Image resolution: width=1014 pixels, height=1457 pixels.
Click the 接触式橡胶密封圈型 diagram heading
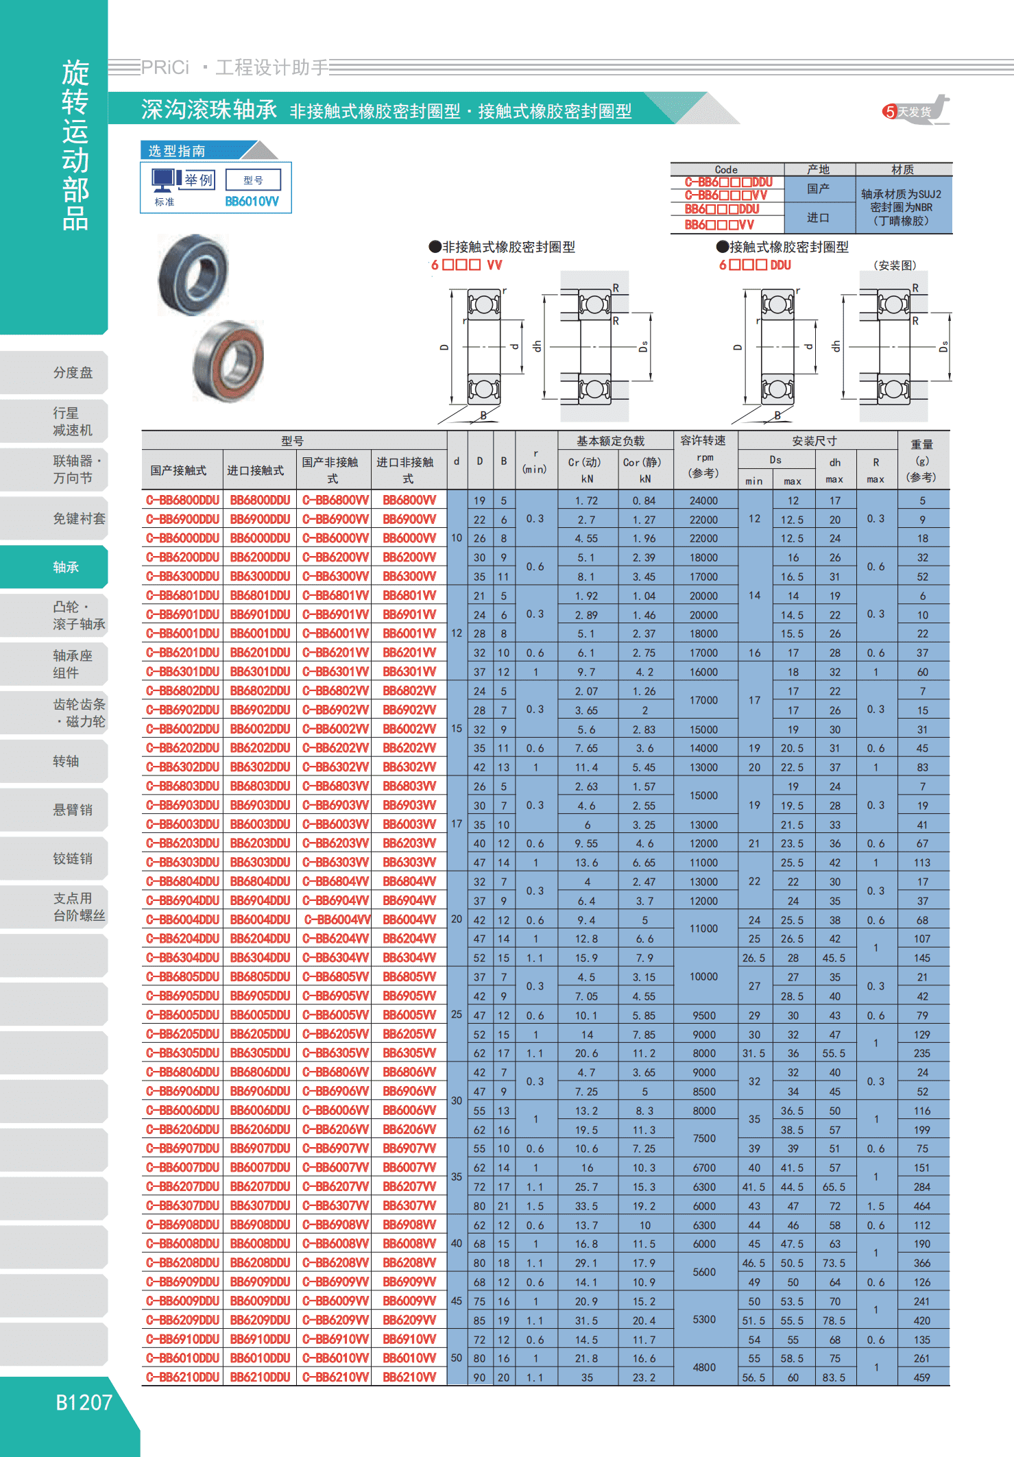point(782,247)
